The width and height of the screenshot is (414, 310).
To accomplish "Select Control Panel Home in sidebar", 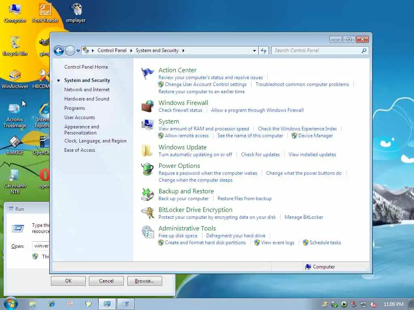I will [86, 67].
